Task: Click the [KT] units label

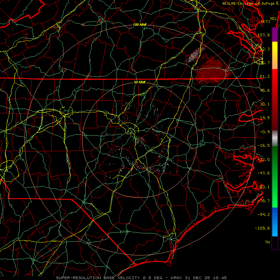Action: click(266, 21)
